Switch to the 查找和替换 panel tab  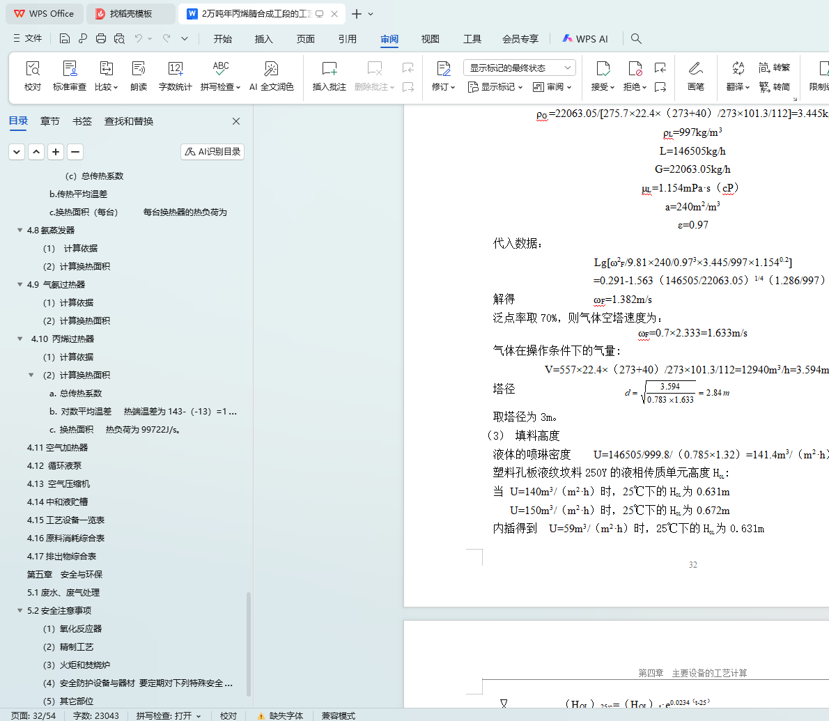coord(128,122)
